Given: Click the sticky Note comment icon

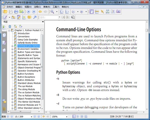Looking at the screenshot, I should 29,17.
